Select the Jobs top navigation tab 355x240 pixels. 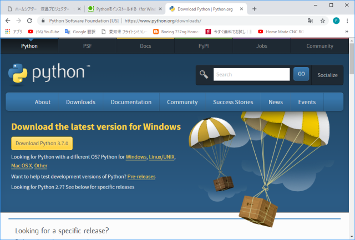[262, 46]
